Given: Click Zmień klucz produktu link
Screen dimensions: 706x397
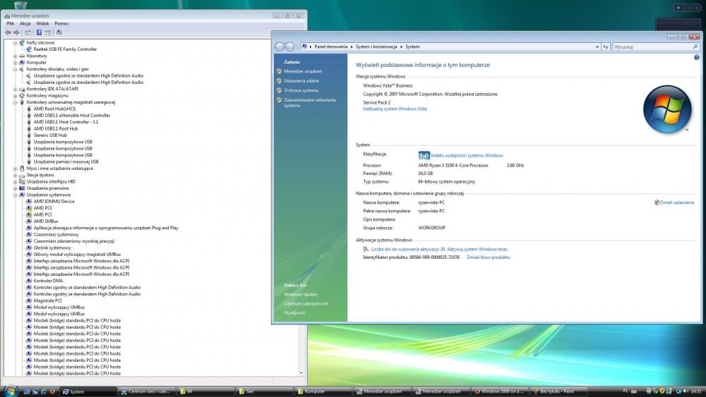Looking at the screenshot, I should click(x=488, y=257).
